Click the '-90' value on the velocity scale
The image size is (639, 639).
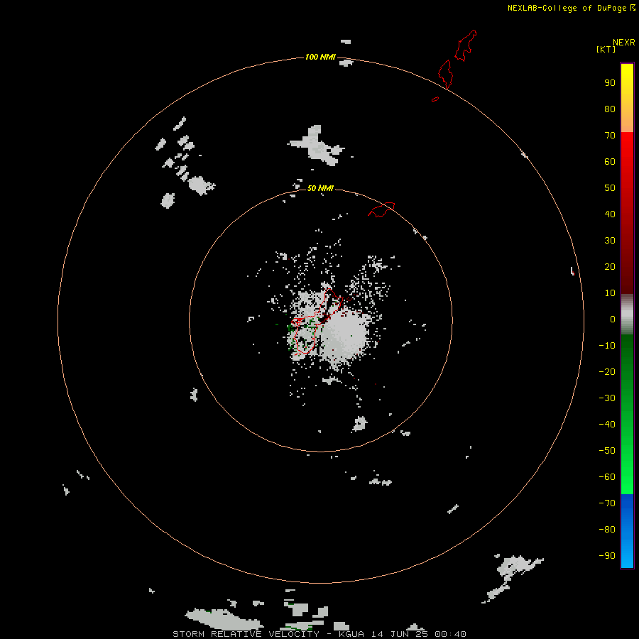[x=607, y=556]
